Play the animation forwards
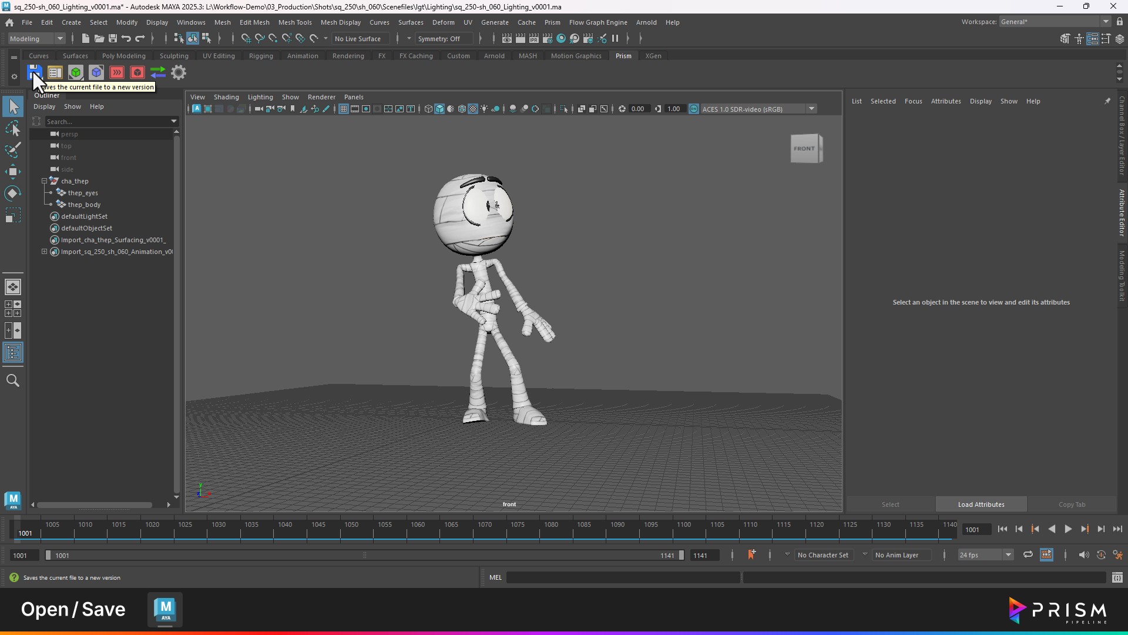The image size is (1128, 635). [x=1068, y=529]
